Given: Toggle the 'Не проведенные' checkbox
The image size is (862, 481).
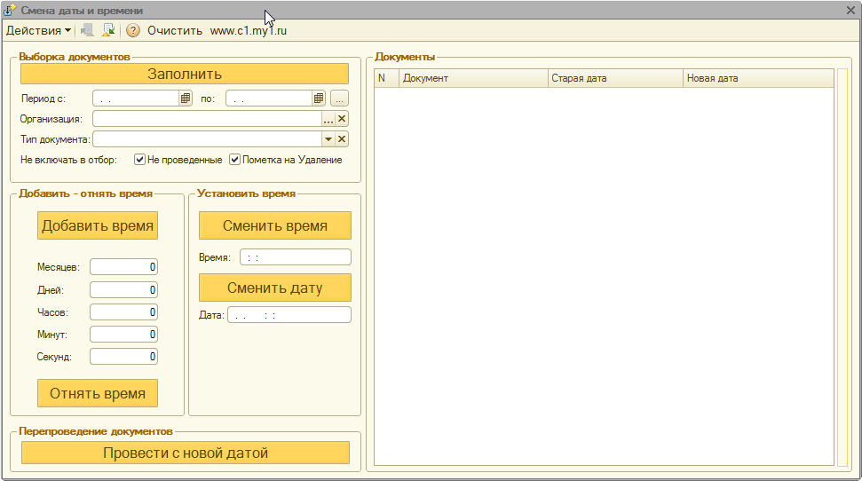Looking at the screenshot, I should 139,160.
